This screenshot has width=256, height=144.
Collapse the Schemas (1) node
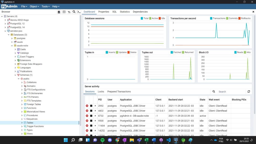click(x=15, y=75)
